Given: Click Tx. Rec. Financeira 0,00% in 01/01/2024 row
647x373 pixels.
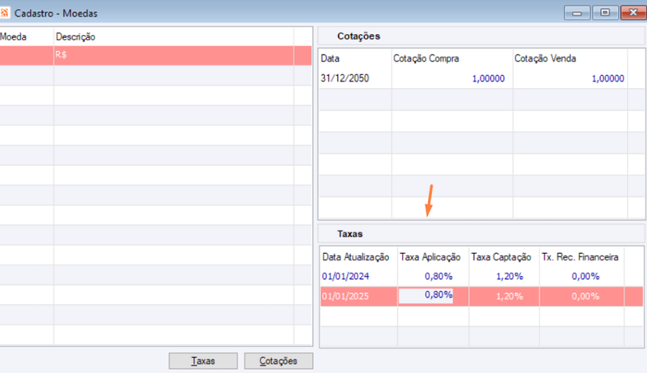Looking at the screenshot, I should (586, 277).
